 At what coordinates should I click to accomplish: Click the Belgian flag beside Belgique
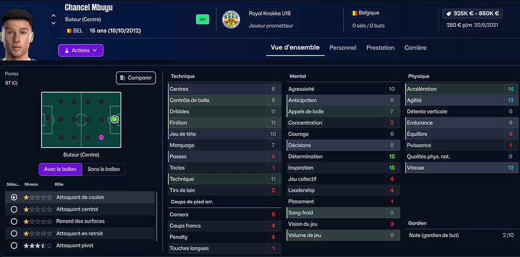point(354,13)
